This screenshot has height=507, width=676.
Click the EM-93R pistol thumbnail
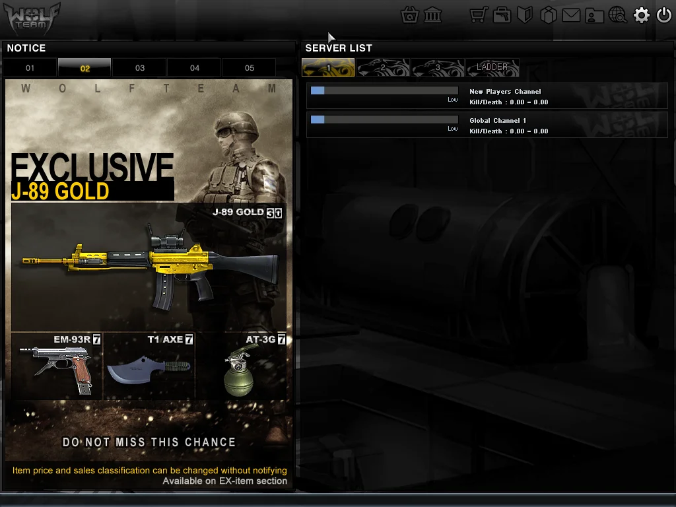click(x=57, y=366)
